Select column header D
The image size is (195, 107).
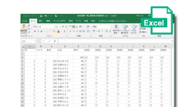point(65,47)
